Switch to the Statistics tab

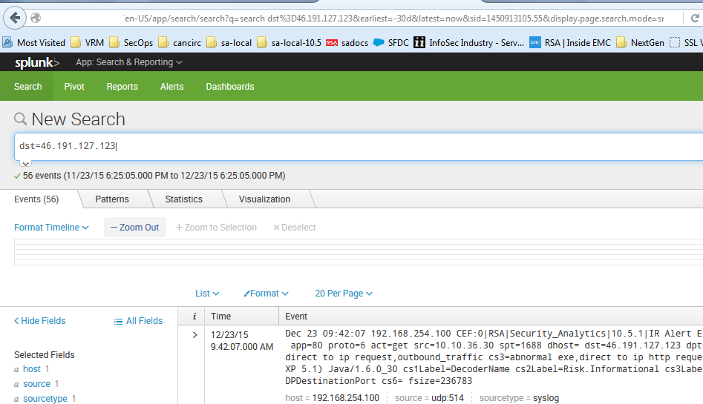[x=183, y=199]
